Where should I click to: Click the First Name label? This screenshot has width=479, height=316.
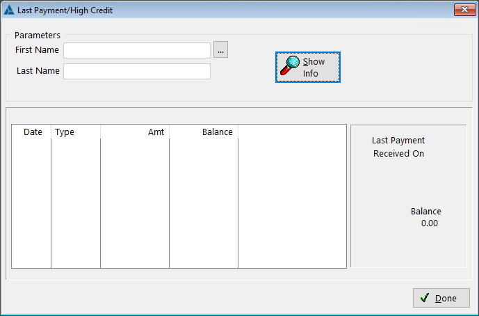37,50
